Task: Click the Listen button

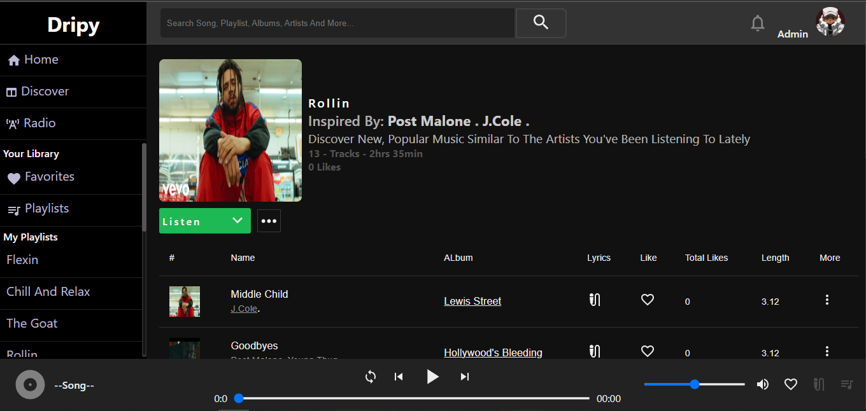Action: pos(205,221)
